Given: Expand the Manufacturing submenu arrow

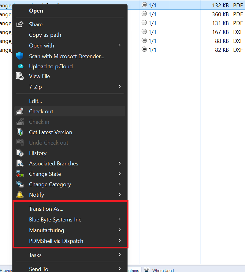Looking at the screenshot, I should point(120,230).
